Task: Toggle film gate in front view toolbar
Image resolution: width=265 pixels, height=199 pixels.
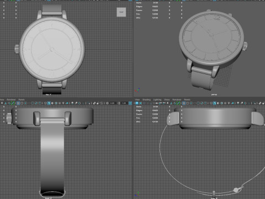Action: coord(22,103)
